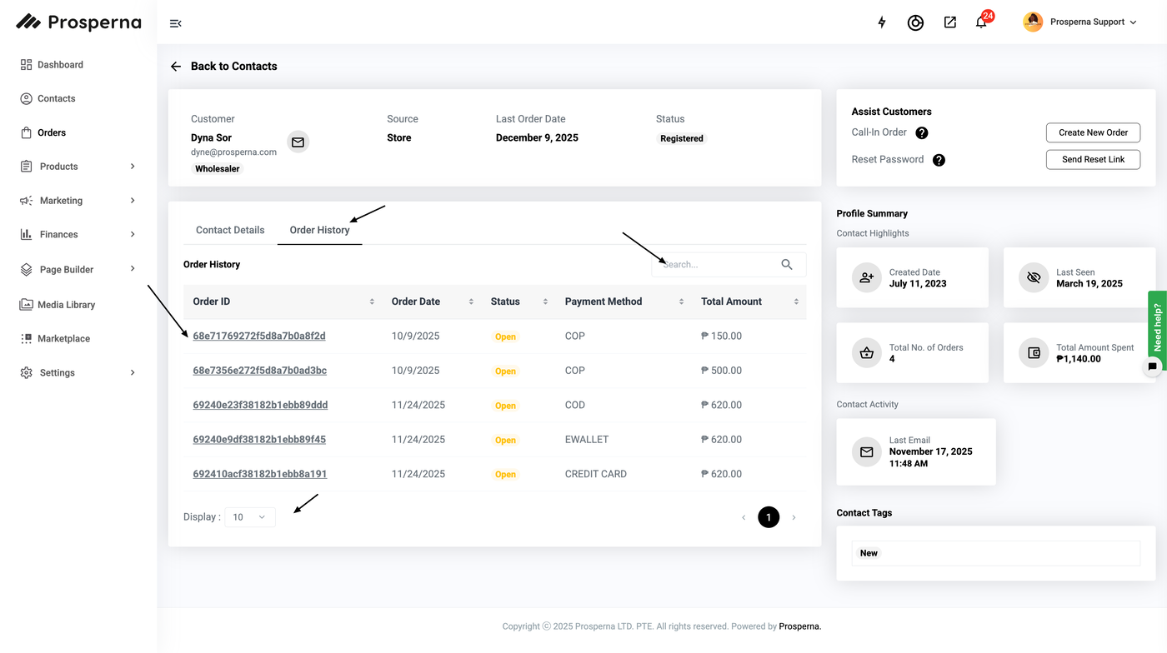Screen dimensions: 1167x653
Task: Open order 68e71769272f5d8a7b0a8f2d link
Action: [259, 336]
